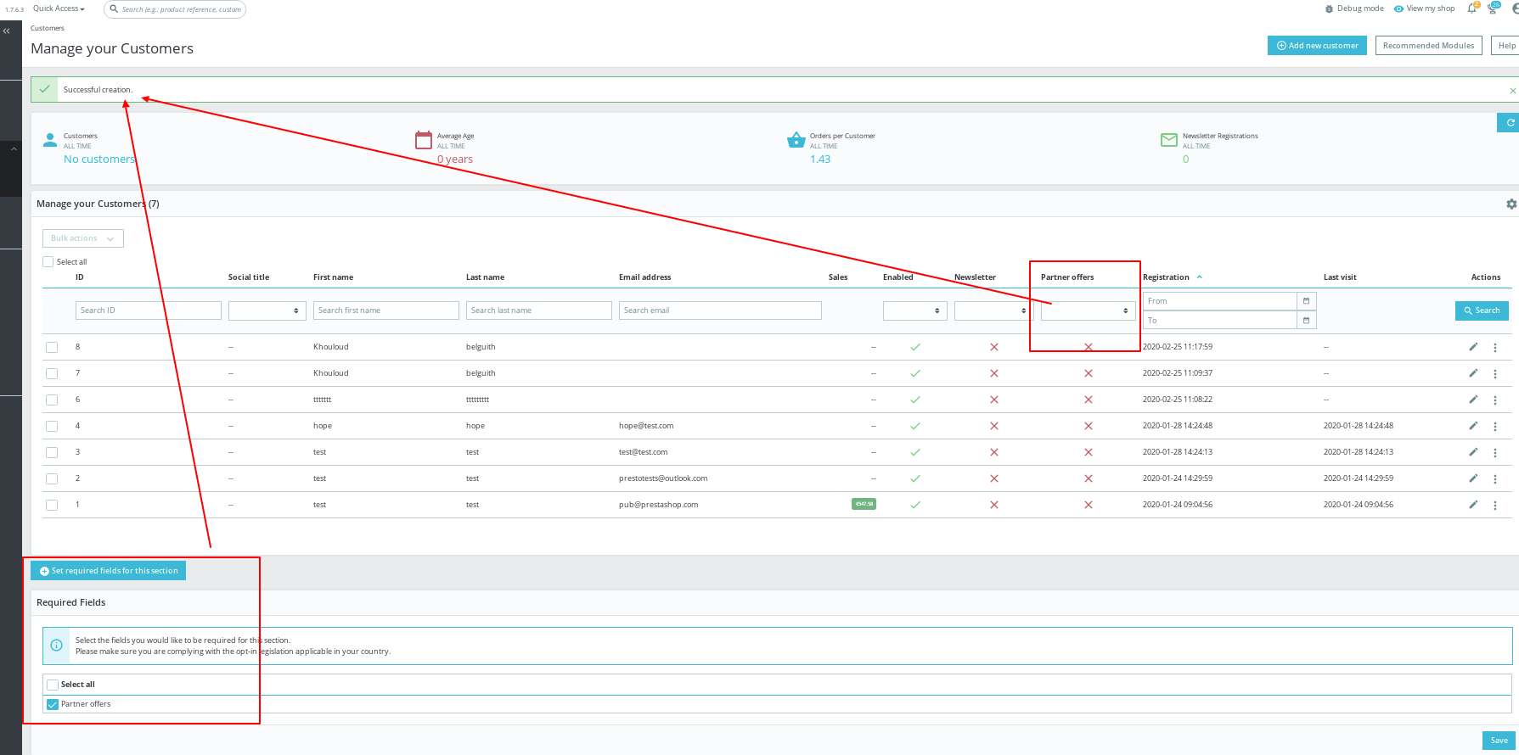Screen dimensions: 1519x755
Task: Sort by Email address column header
Action: click(644, 277)
